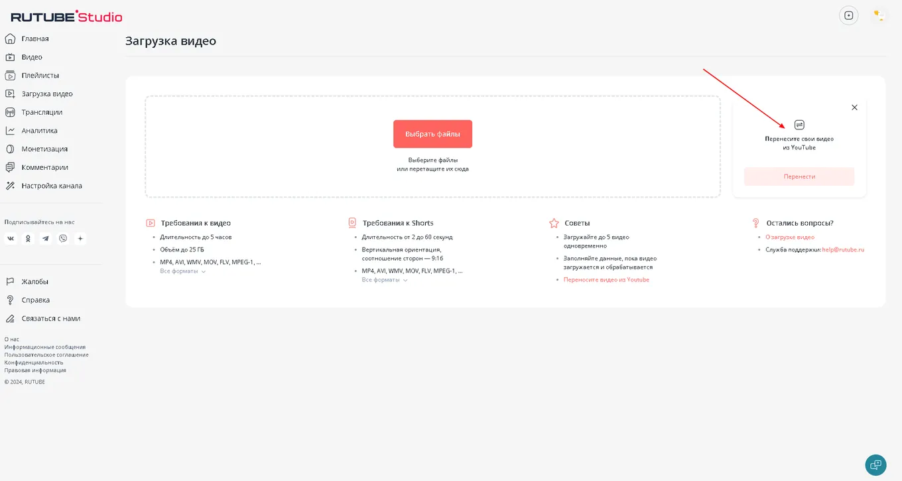Open the О загрузке видео link
Screen dimensions: 902x481
pyautogui.click(x=790, y=237)
